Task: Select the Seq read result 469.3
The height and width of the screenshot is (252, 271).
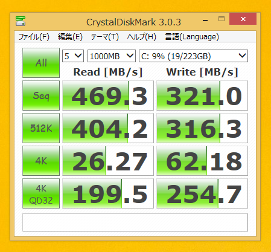Action: point(108,95)
